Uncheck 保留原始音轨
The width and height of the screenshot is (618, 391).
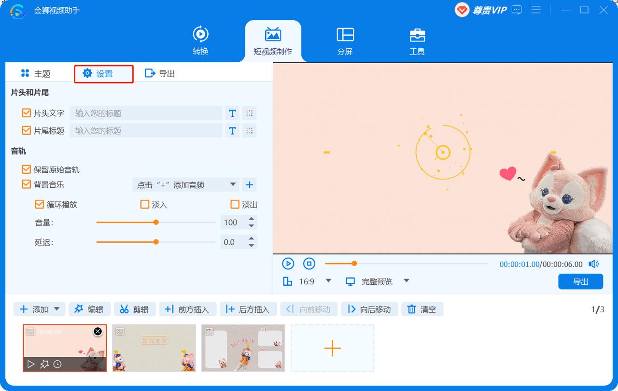click(x=27, y=169)
